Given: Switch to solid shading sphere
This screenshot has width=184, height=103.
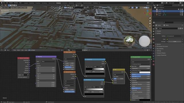Looking at the screenshot, I should click(x=145, y=8).
